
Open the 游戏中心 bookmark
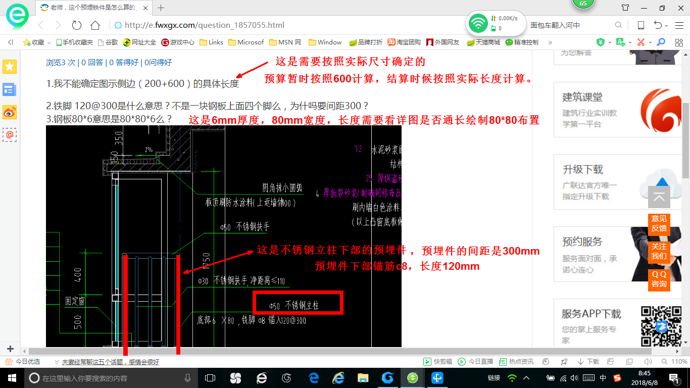click(178, 42)
